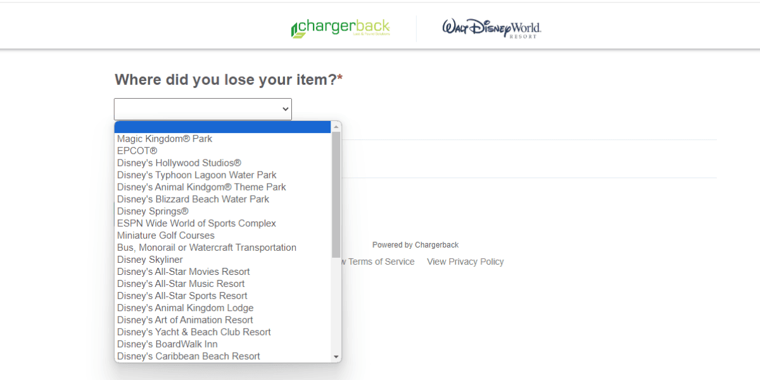Select Miniature Golf Courses option

pos(223,235)
